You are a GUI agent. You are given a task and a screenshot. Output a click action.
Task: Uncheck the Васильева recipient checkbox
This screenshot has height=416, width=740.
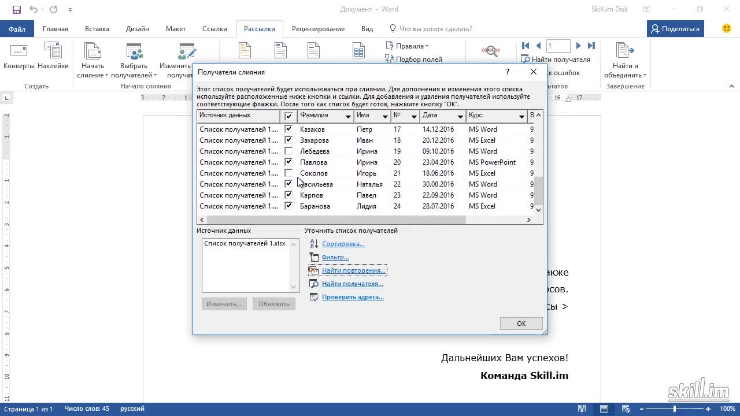[x=288, y=184]
